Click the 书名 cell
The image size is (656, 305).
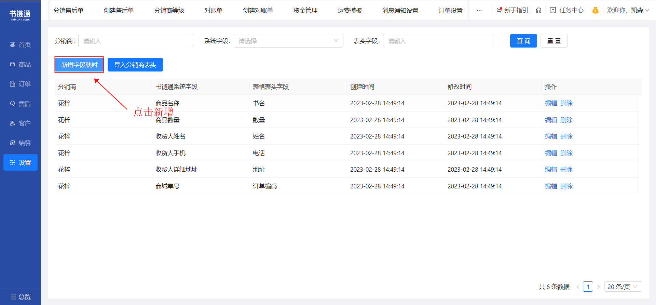259,103
